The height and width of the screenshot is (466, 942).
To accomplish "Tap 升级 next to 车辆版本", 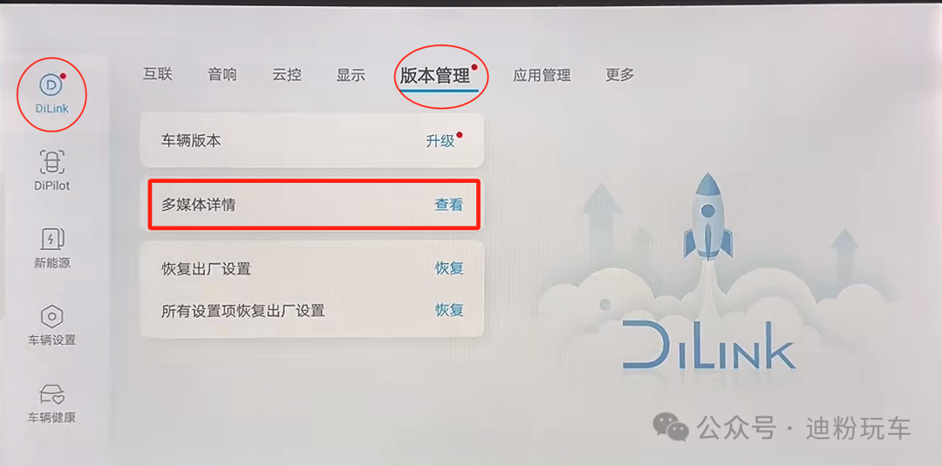I will [x=440, y=141].
